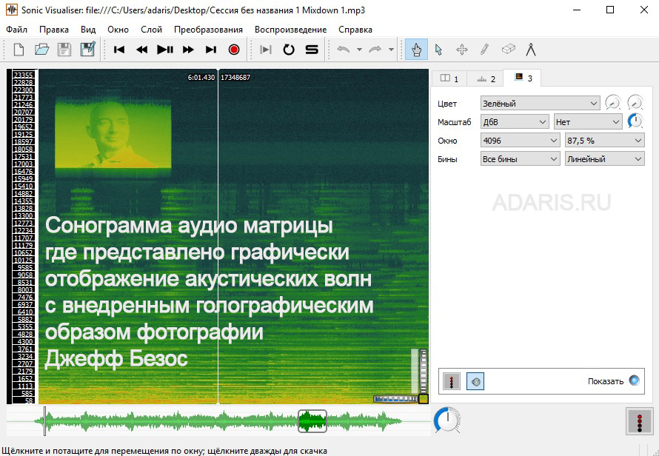Click the main output level meter icon
Image resolution: width=659 pixels, height=456 pixels.
(639, 420)
